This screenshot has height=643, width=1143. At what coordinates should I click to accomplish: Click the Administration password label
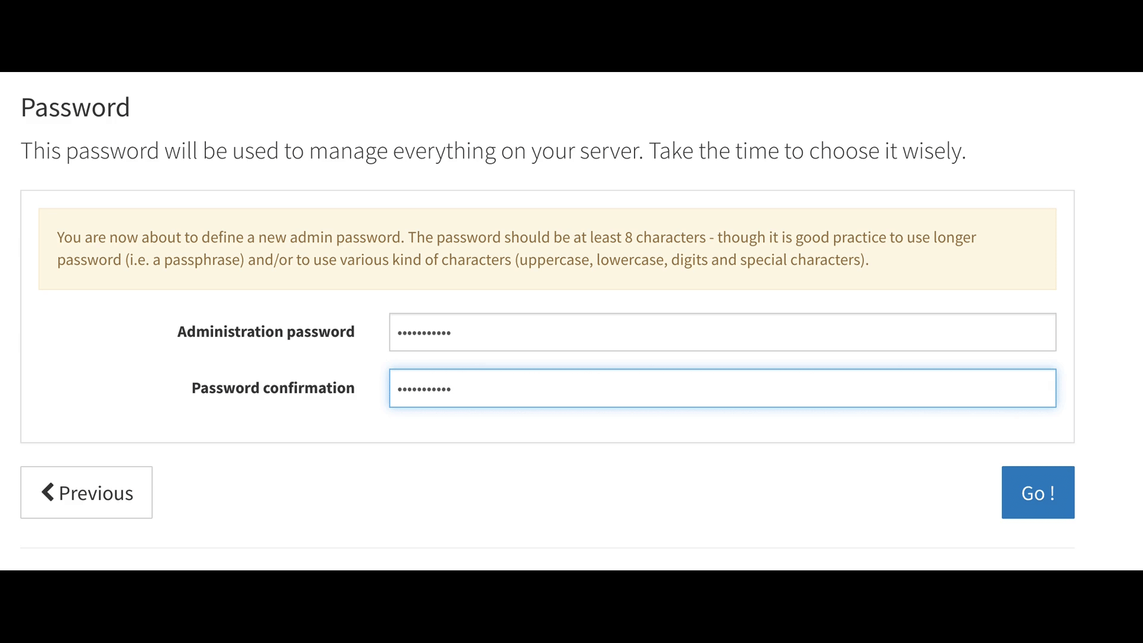coord(266,332)
